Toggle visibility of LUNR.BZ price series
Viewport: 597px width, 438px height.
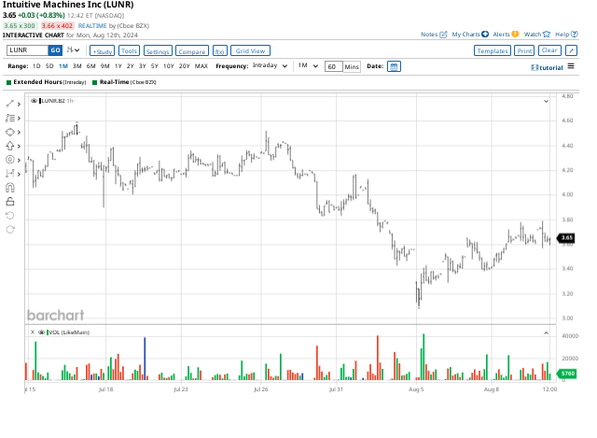[34, 100]
